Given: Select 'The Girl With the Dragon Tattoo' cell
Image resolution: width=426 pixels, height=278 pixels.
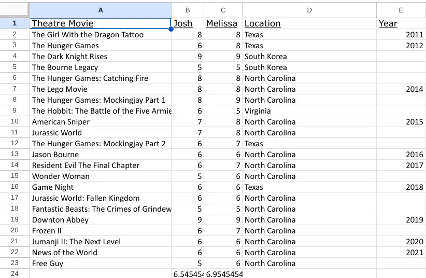Looking at the screenshot, I should tap(101, 35).
